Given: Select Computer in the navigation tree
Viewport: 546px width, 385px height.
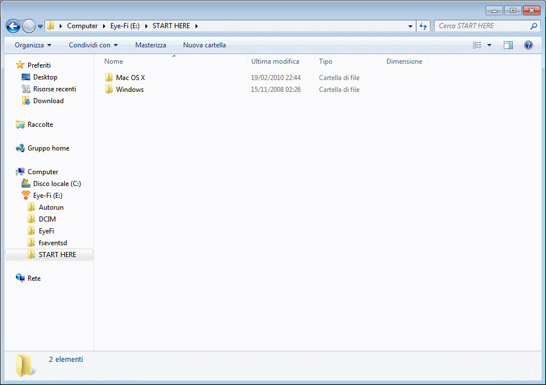Looking at the screenshot, I should click(43, 172).
